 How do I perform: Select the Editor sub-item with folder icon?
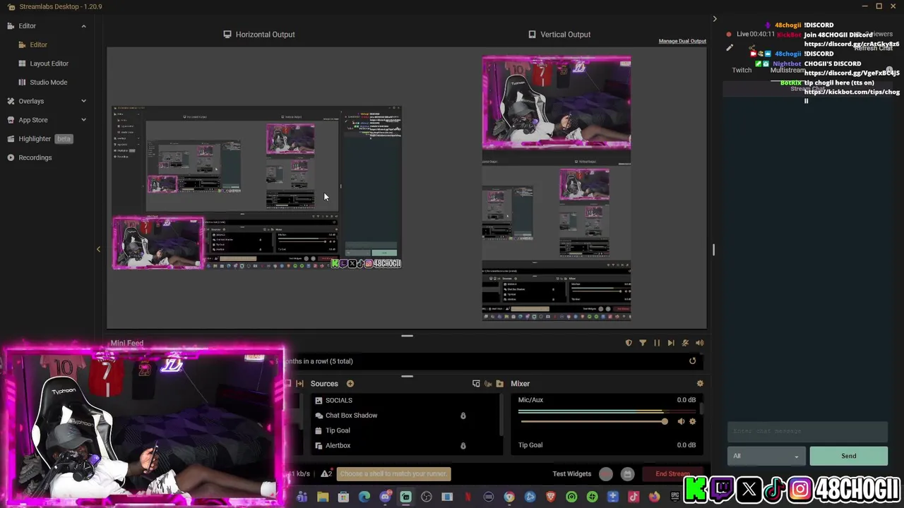point(38,44)
